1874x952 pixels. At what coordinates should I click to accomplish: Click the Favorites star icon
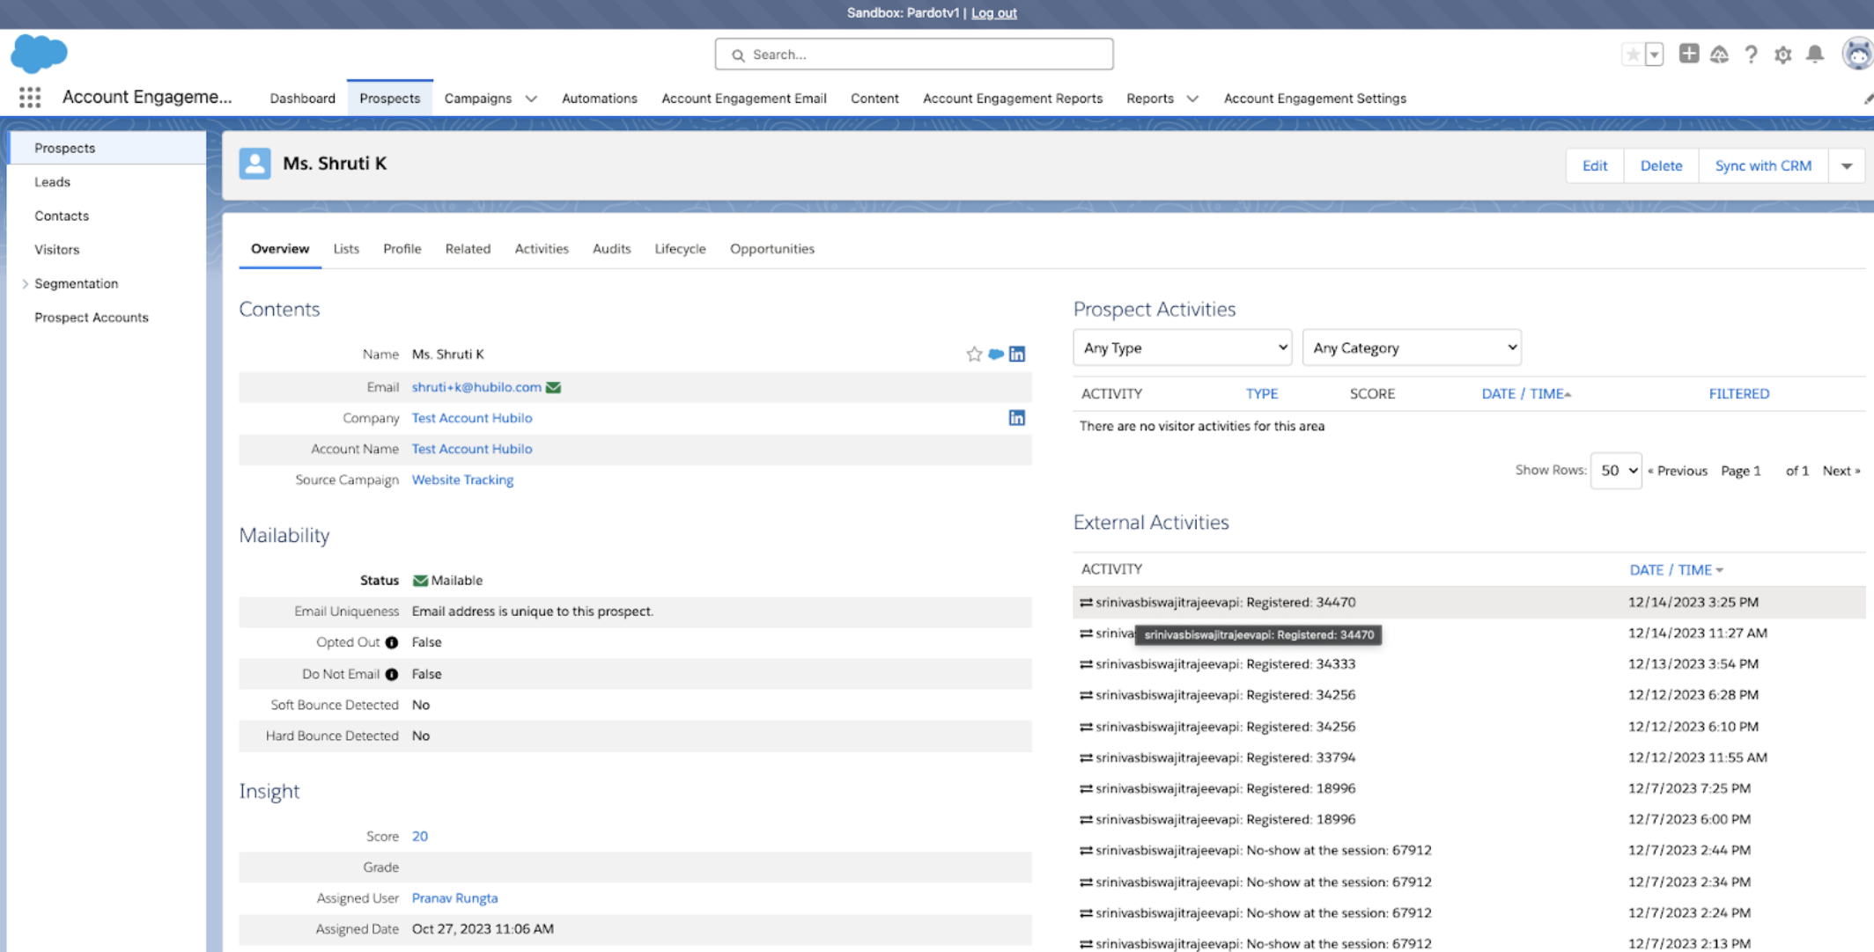pyautogui.click(x=1633, y=55)
